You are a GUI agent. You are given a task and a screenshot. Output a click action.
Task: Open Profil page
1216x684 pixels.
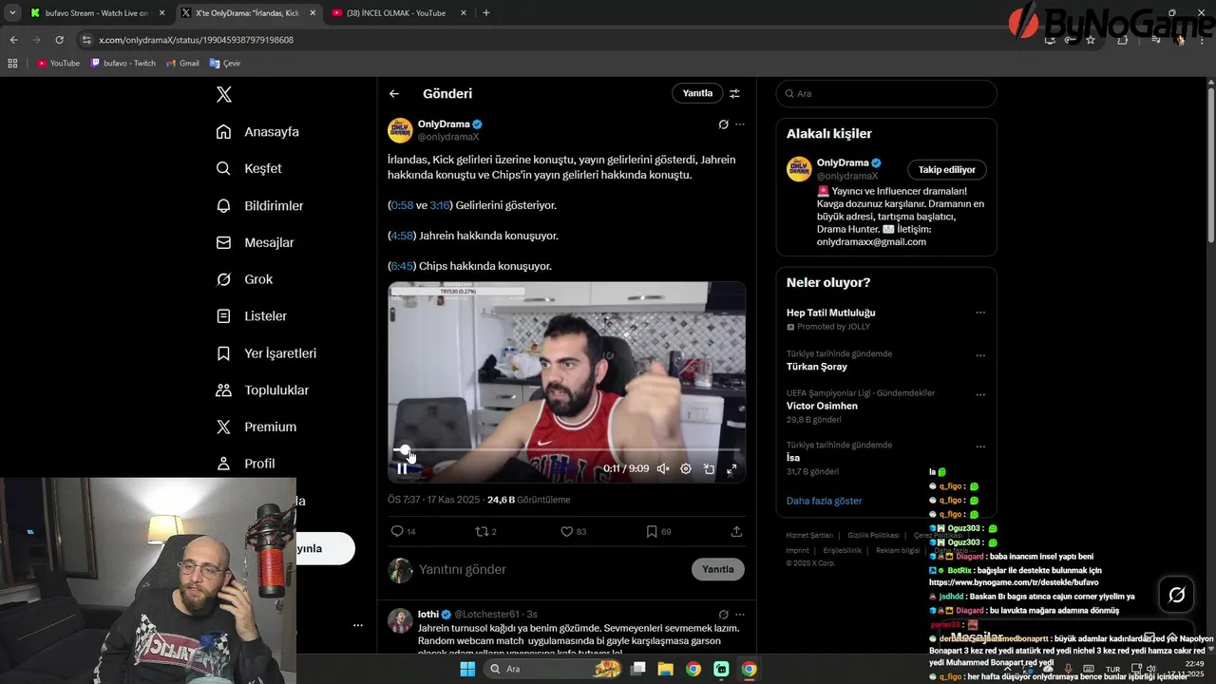coord(245,464)
